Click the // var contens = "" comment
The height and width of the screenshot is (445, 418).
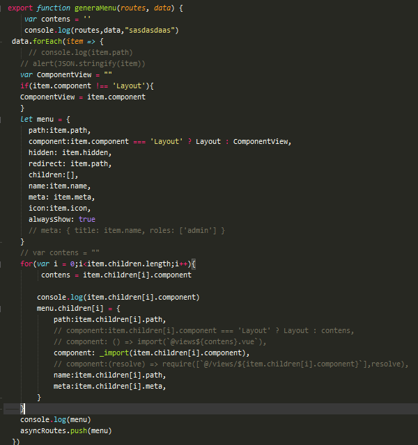(60, 252)
